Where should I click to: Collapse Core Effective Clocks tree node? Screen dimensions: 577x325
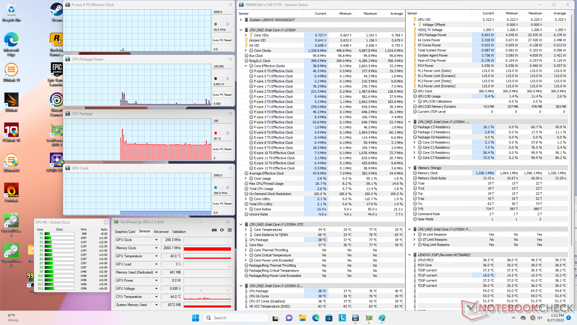click(x=246, y=66)
